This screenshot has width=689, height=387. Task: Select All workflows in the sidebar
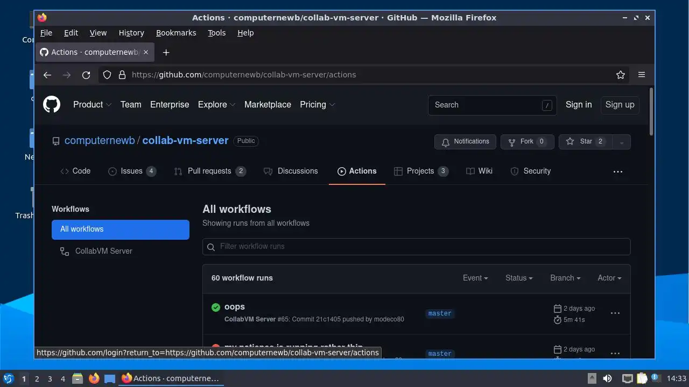(x=121, y=230)
